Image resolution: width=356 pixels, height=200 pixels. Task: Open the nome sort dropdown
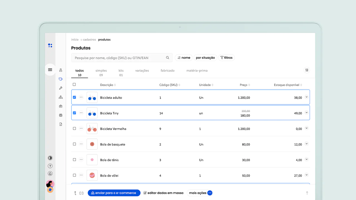pyautogui.click(x=184, y=58)
